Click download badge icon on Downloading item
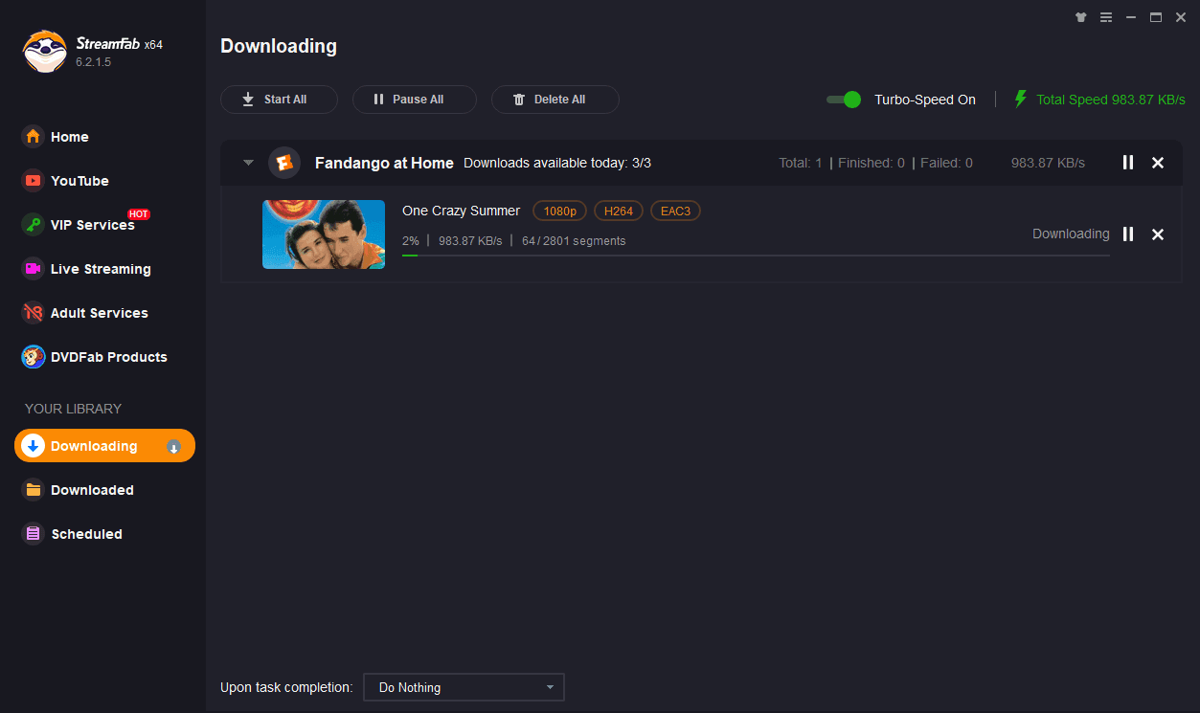Viewport: 1200px width, 713px height. pyautogui.click(x=173, y=446)
